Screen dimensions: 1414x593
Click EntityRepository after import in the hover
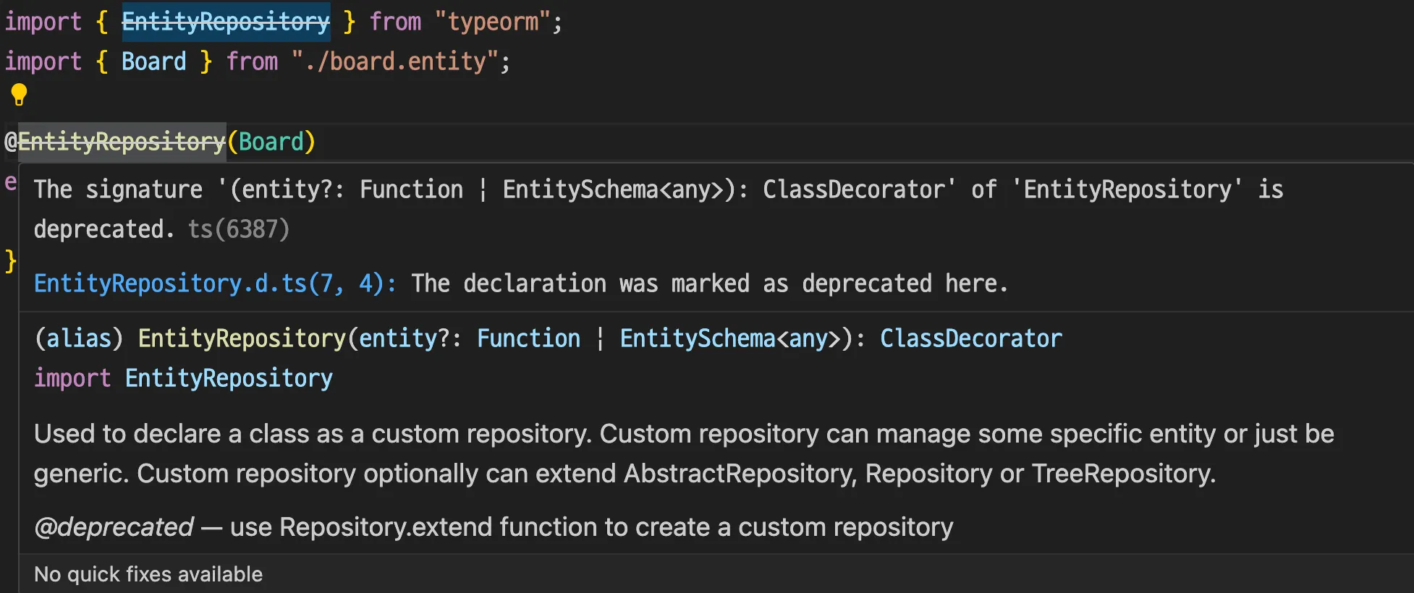229,378
